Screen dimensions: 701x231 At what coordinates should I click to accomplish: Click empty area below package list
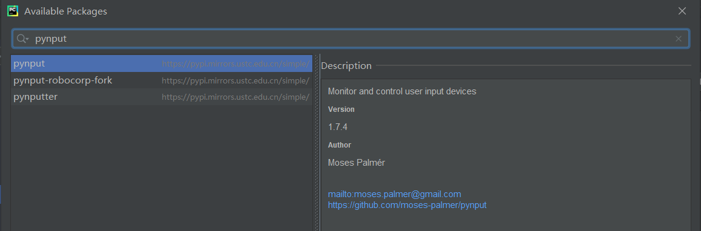(x=162, y=168)
